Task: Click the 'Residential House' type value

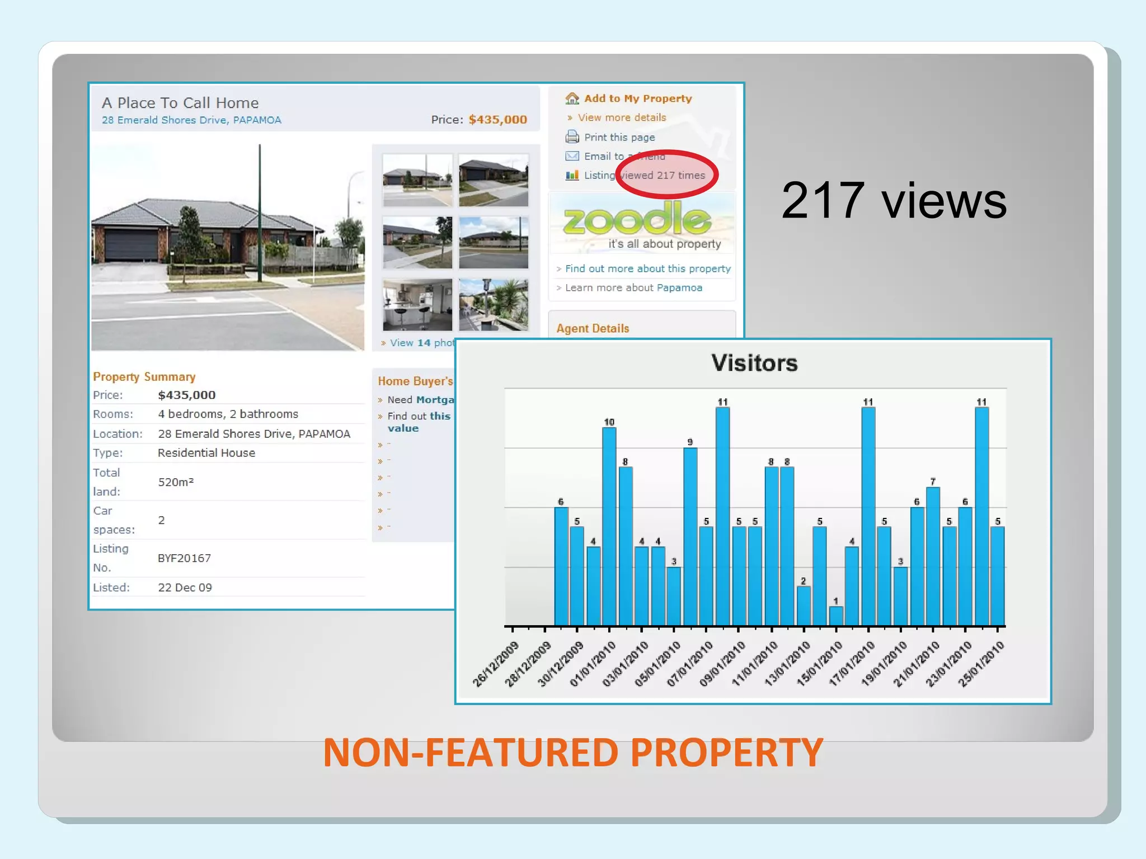Action: click(206, 453)
